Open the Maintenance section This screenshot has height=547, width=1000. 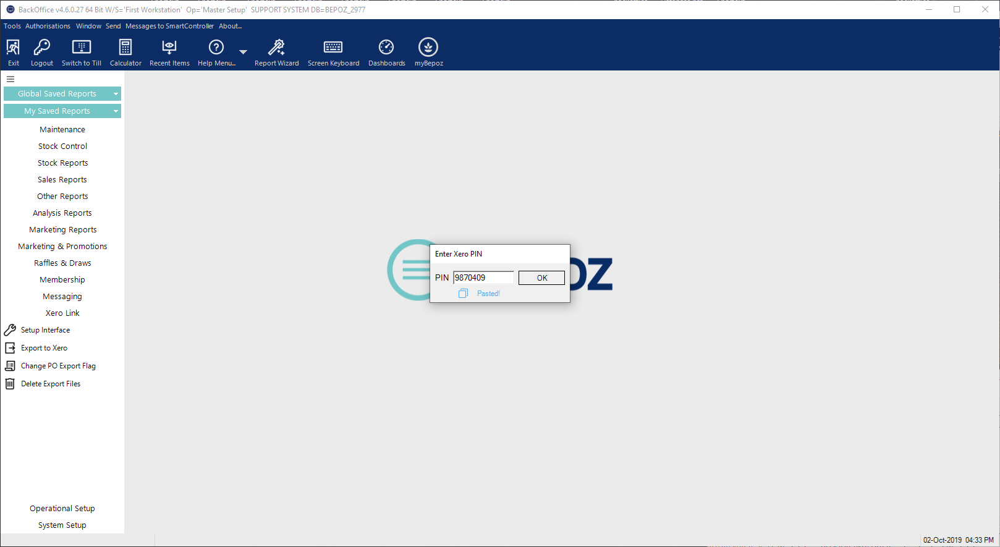(62, 130)
